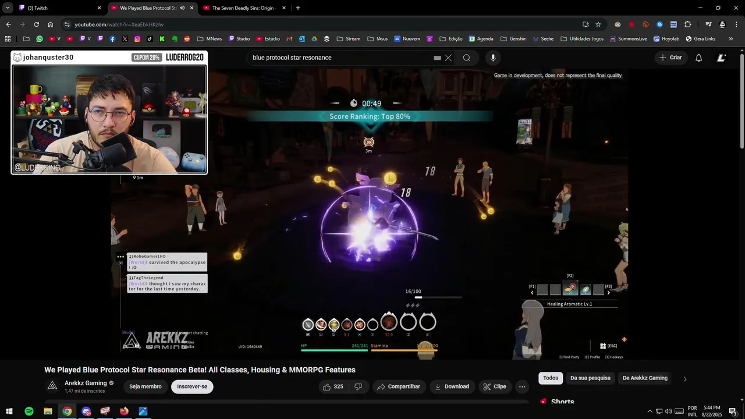745x419 pixels.
Task: Open Gmail bookmark icon
Action: 289,39
